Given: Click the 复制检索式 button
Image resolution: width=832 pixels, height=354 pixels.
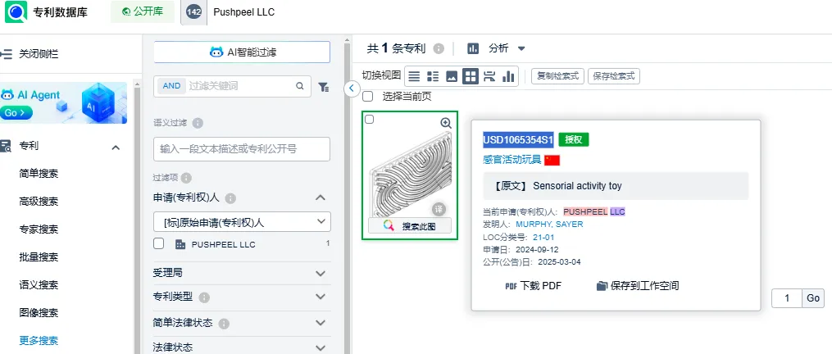Looking at the screenshot, I should pyautogui.click(x=557, y=76).
